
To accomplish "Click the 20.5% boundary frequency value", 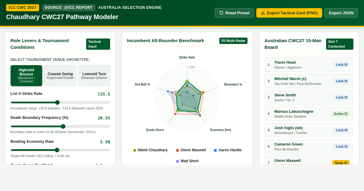I will tap(104, 118).
